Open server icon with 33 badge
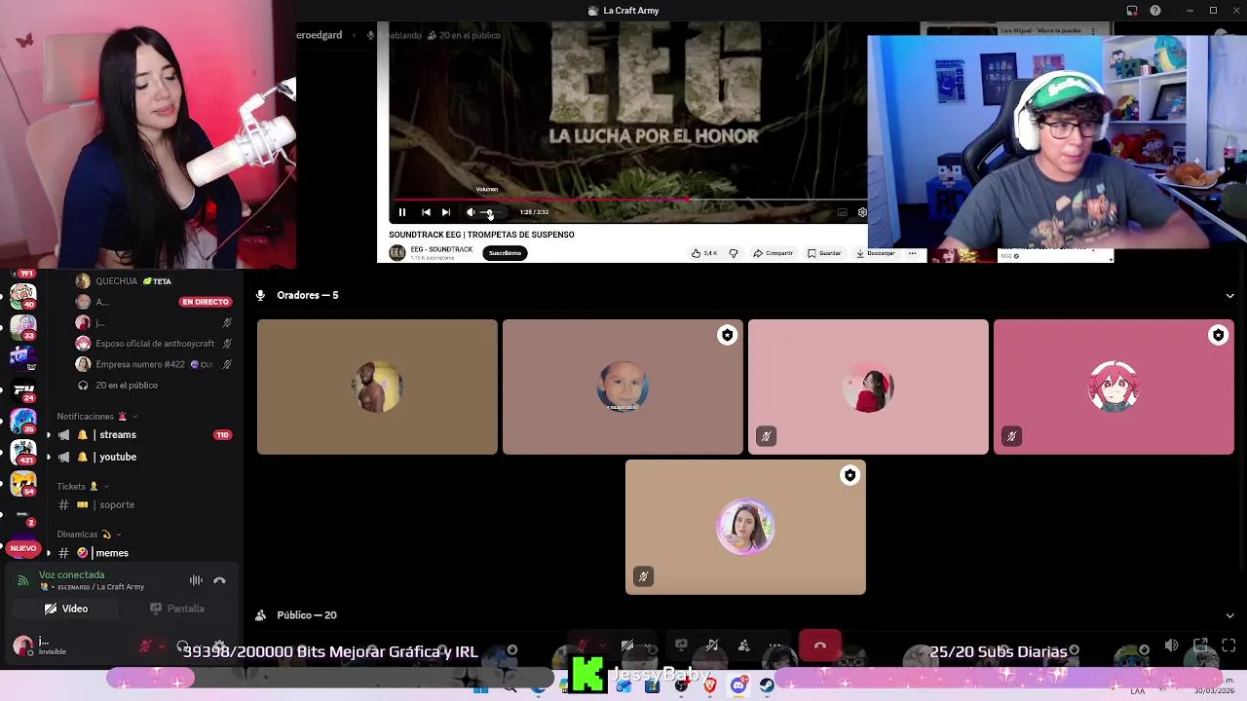 pos(23,326)
